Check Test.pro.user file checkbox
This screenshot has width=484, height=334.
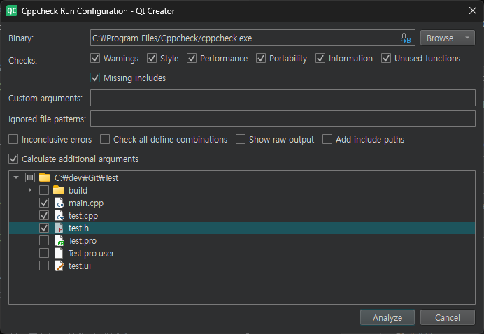click(44, 253)
